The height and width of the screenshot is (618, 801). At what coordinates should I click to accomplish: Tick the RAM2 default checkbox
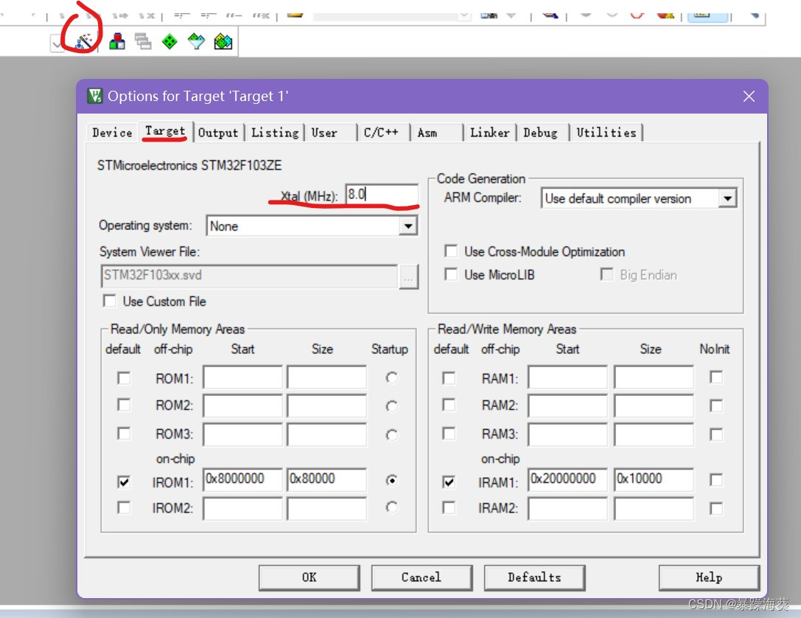pos(449,405)
